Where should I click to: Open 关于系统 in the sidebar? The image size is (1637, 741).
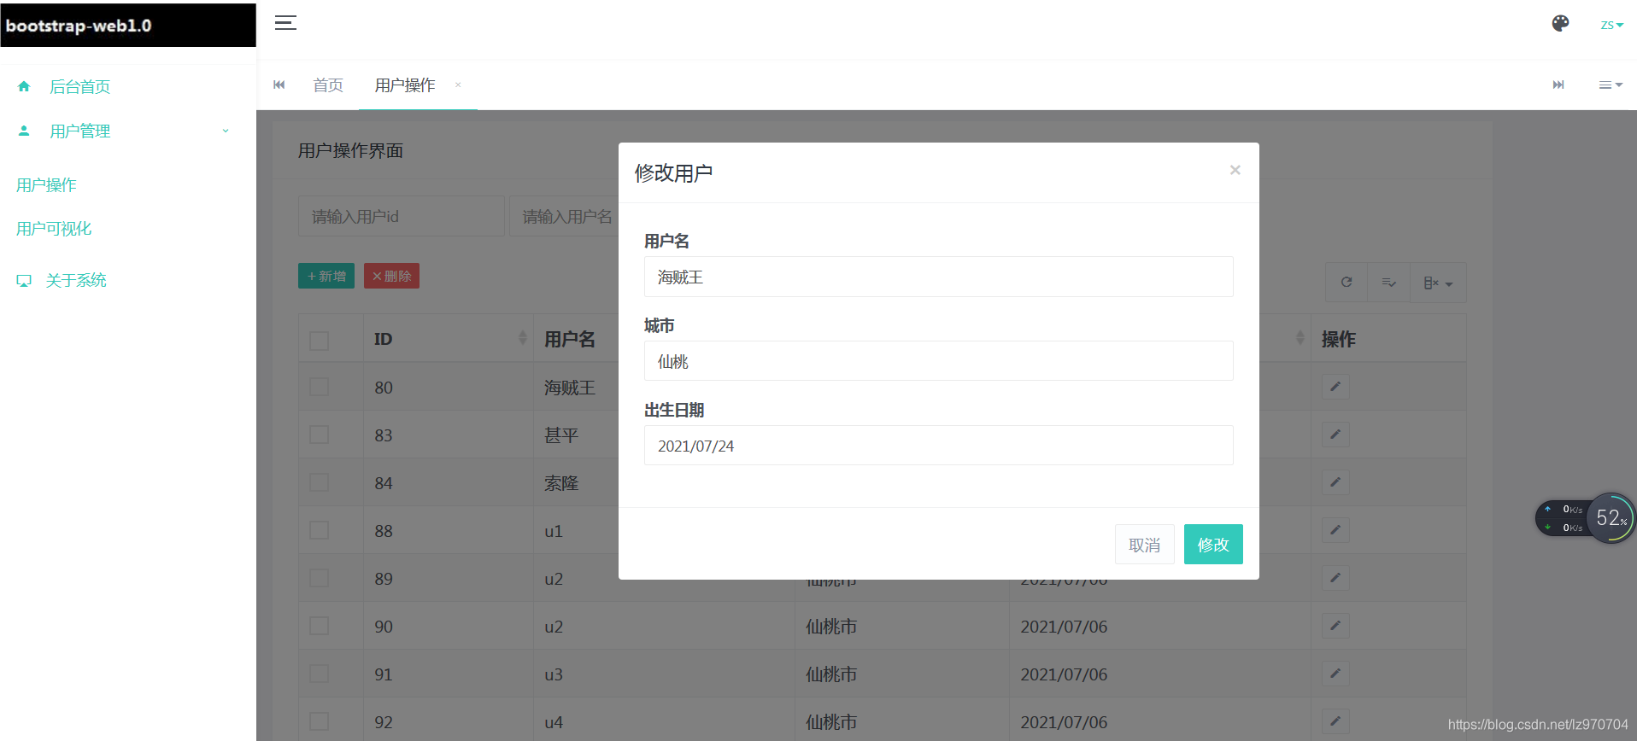[x=76, y=280]
